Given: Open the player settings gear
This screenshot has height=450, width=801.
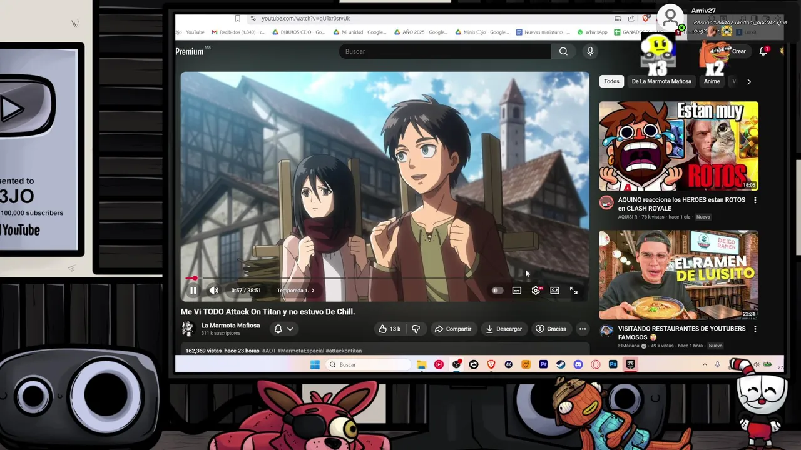Looking at the screenshot, I should pos(536,291).
